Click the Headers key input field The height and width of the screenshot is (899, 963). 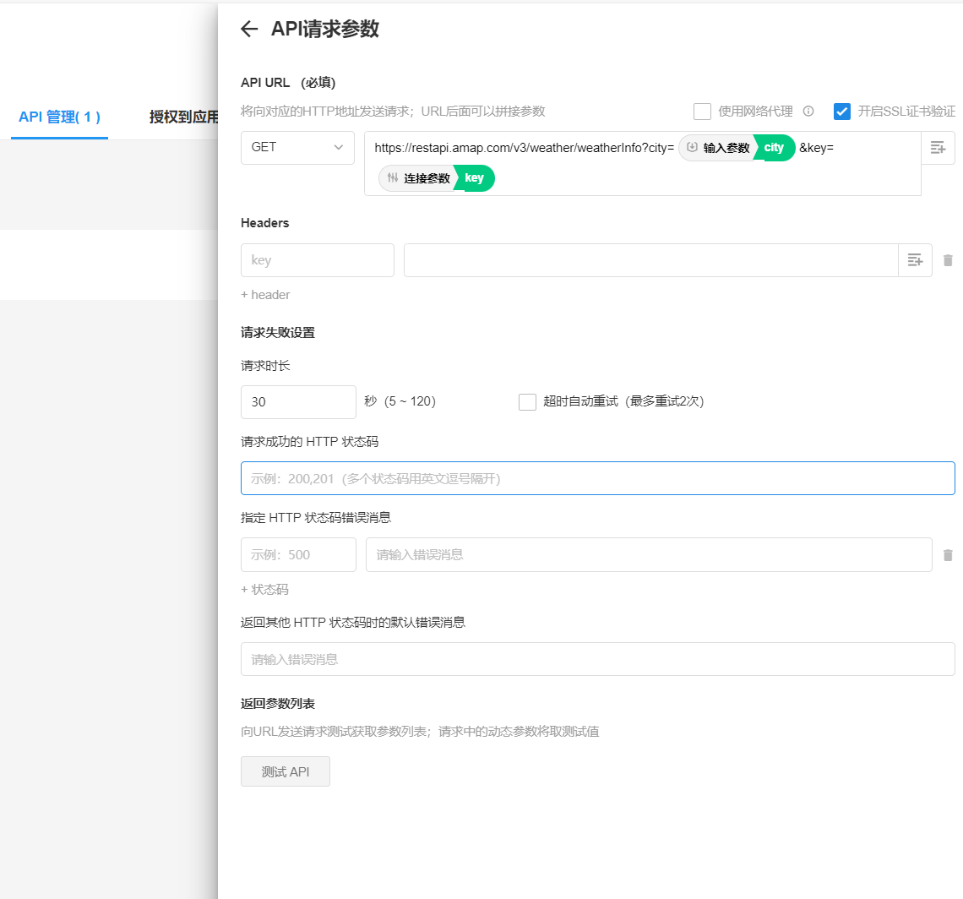[x=317, y=260]
